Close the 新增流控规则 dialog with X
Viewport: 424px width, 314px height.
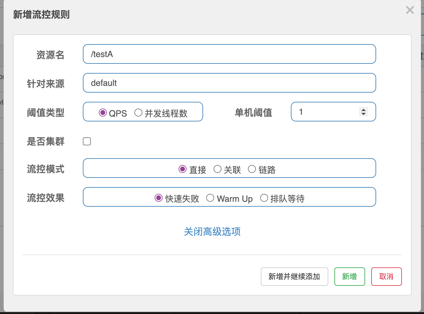tap(410, 10)
